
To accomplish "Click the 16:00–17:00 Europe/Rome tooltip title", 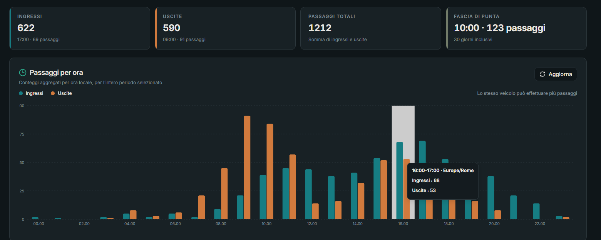I will tap(443, 170).
